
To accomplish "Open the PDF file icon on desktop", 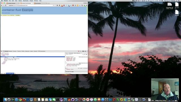I will pos(170,6).
